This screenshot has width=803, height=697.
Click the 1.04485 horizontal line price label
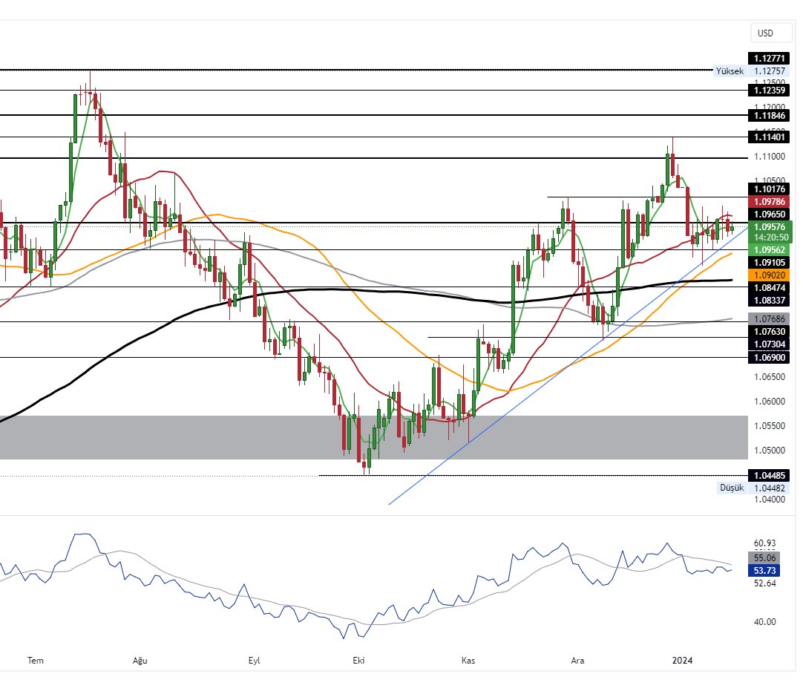click(770, 475)
